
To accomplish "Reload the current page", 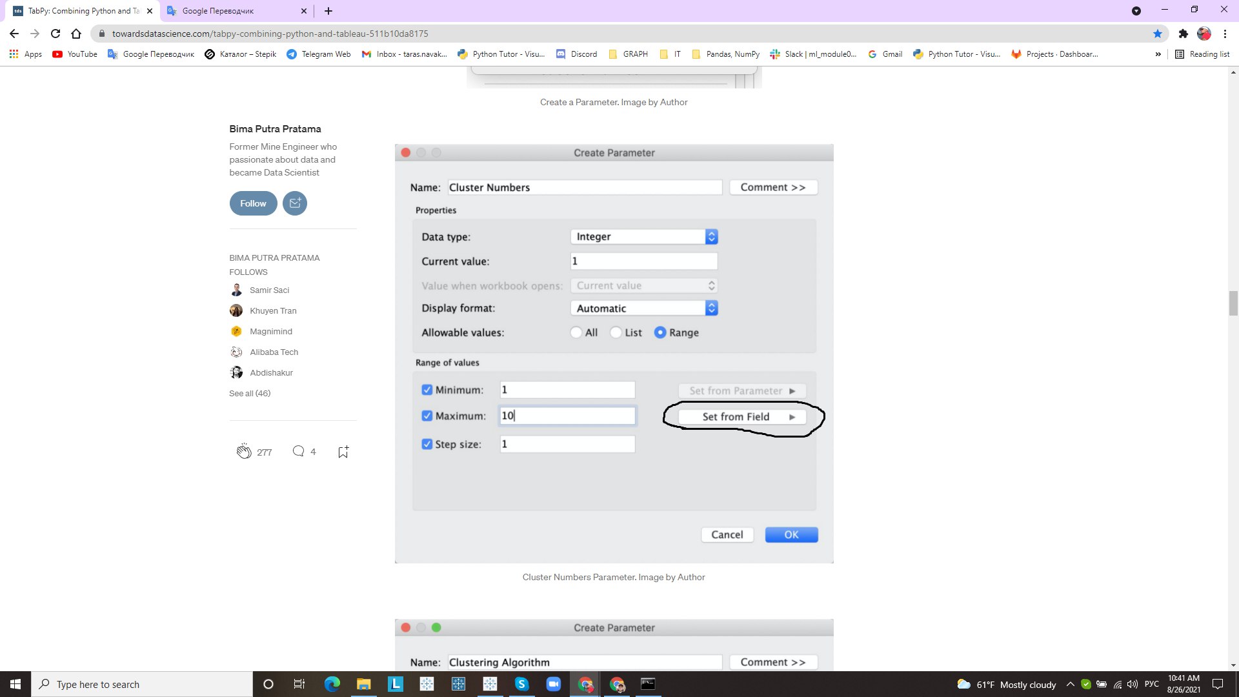I will [x=55, y=34].
